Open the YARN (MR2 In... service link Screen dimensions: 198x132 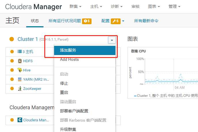(x=36, y=80)
